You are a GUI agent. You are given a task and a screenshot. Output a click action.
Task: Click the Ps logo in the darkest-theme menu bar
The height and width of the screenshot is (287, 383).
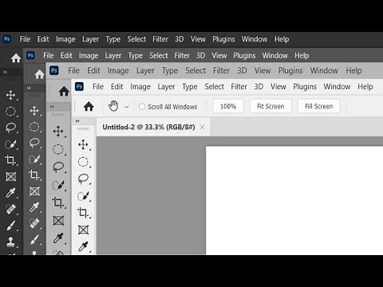coord(7,39)
